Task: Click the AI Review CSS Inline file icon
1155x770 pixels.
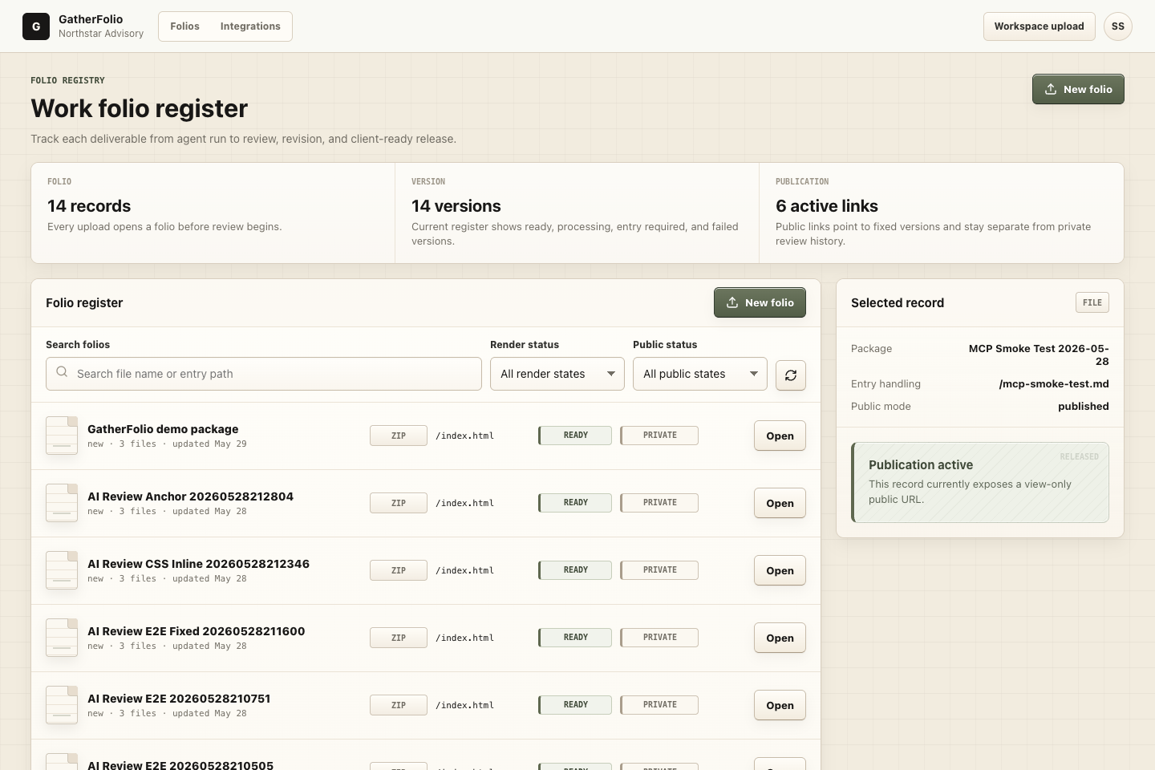Action: [x=62, y=570]
